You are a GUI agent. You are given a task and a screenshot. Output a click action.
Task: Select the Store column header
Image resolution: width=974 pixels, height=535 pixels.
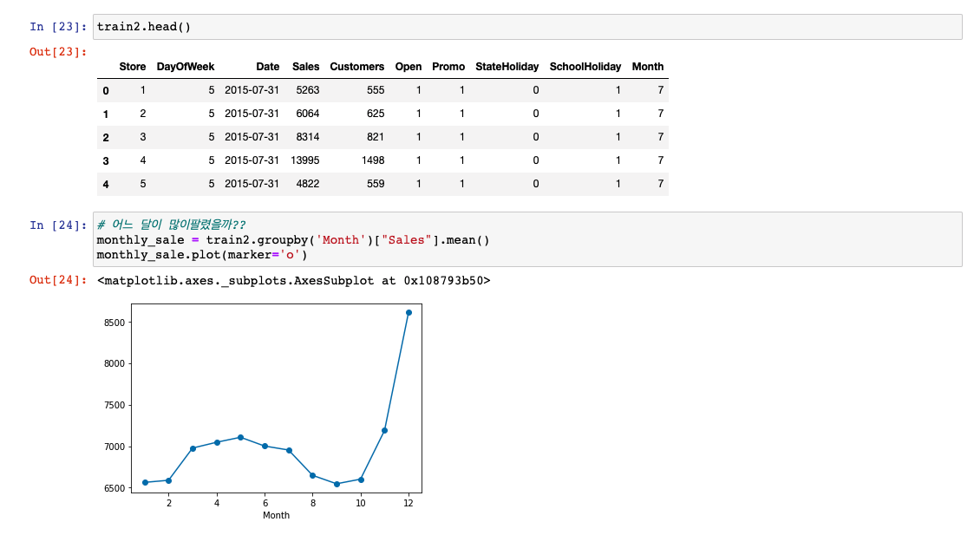pyautogui.click(x=133, y=67)
